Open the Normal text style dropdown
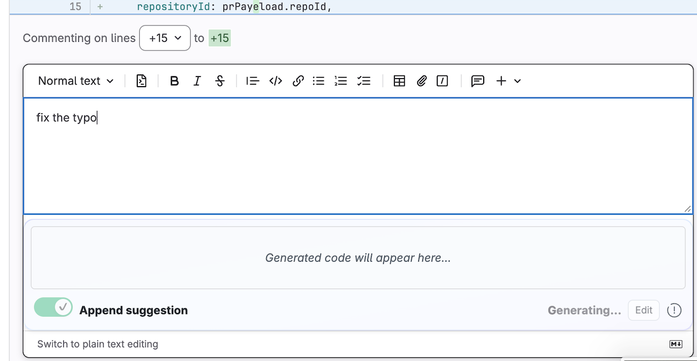 [76, 81]
